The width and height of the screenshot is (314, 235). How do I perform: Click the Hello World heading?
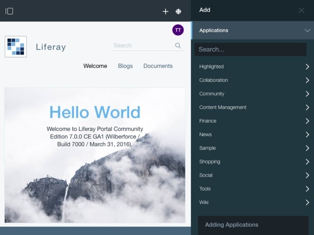pyautogui.click(x=95, y=112)
